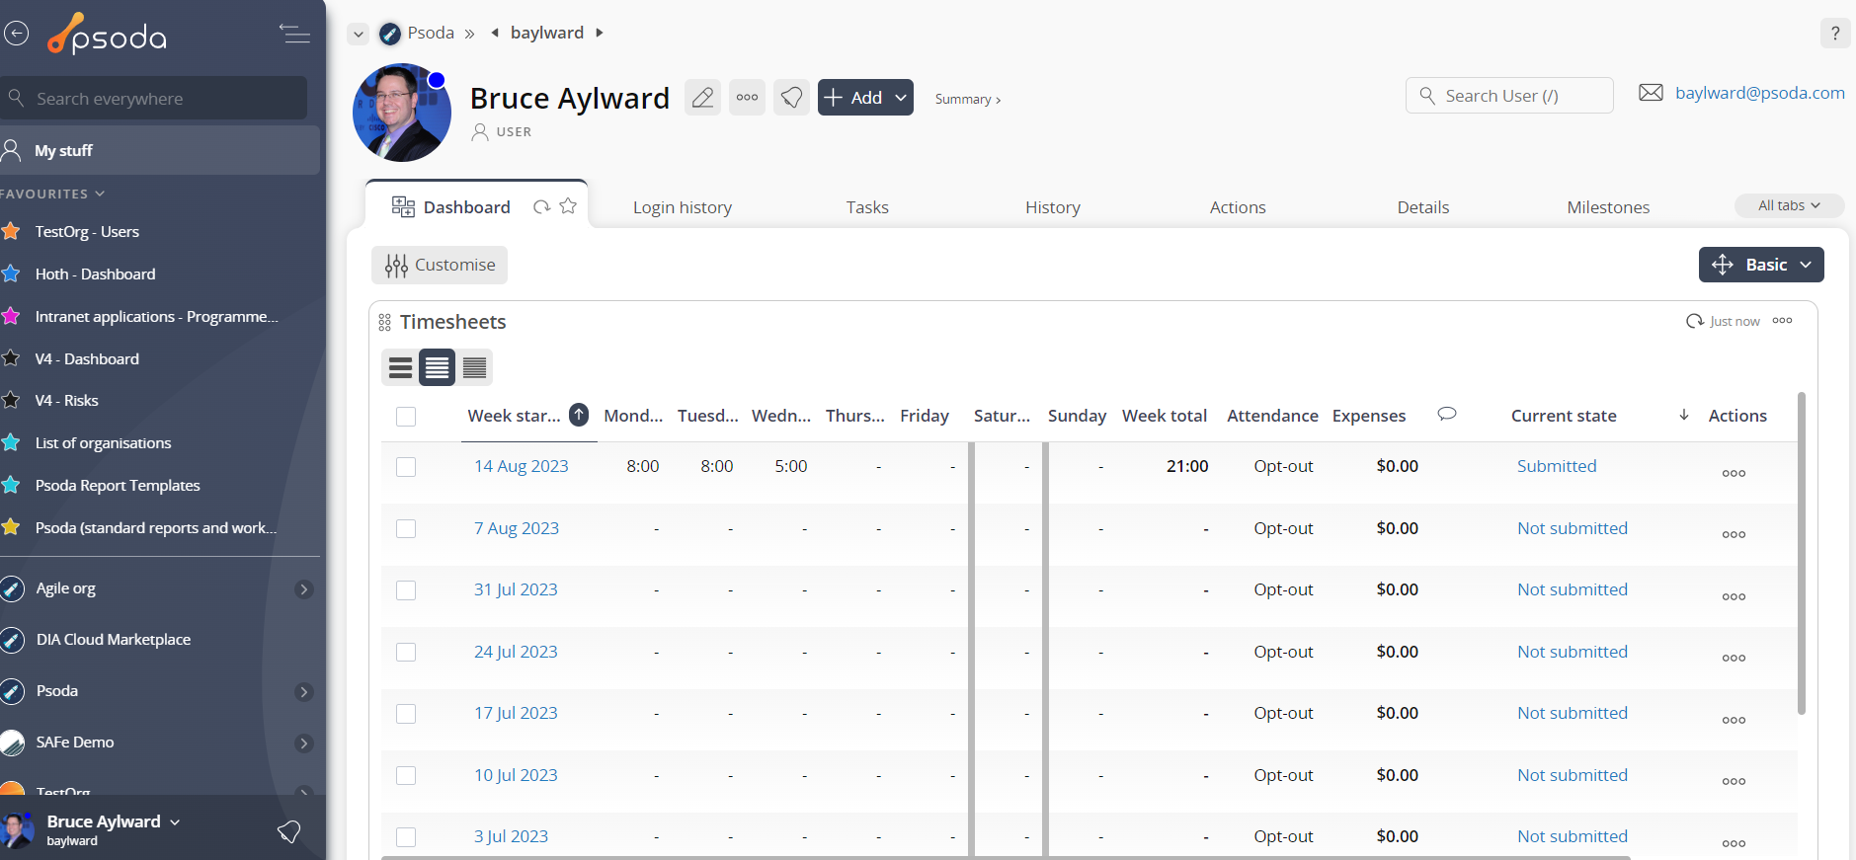Viewport: 1856px width, 860px height.
Task: Switch to the Login history tab
Action: [x=683, y=207]
